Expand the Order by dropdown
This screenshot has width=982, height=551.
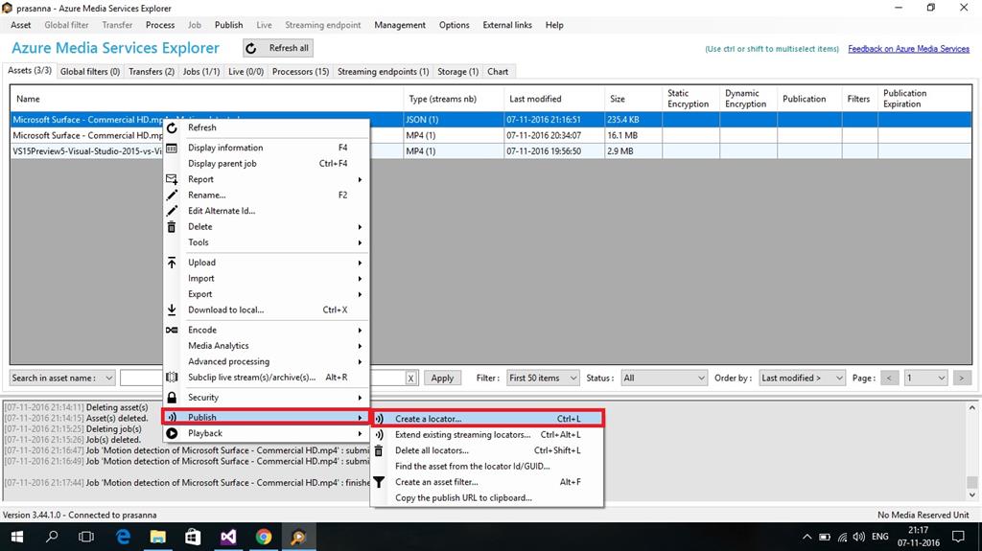coord(802,378)
